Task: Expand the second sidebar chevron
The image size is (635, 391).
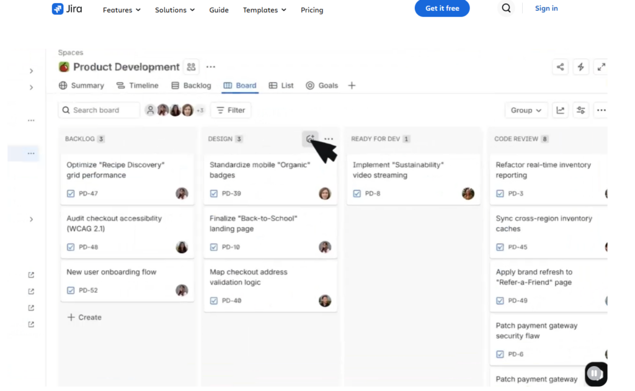Action: click(31, 88)
